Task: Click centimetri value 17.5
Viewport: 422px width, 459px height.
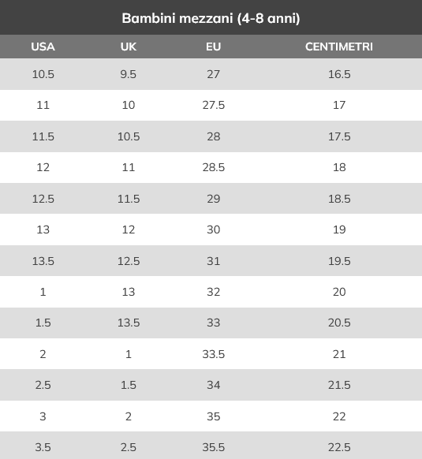Action: pos(339,136)
